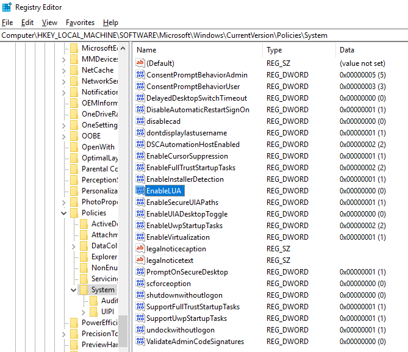Click the ConsentPromptBehaviorAdmin value icon
Viewport: 408px width, 352px height.
pos(140,75)
